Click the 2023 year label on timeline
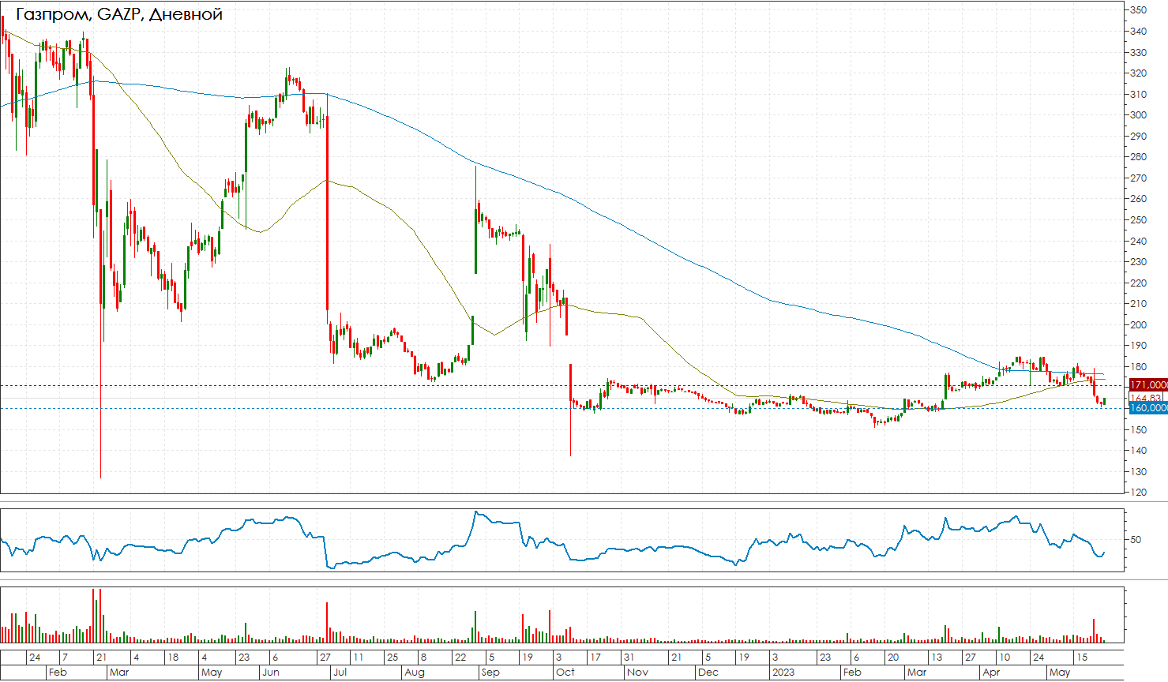Image resolution: width=1168 pixels, height=682 pixels. coord(783,673)
